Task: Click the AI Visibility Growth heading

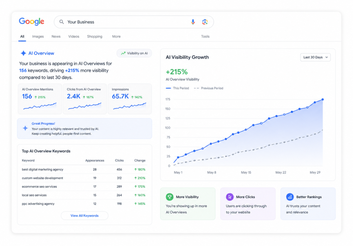Action: click(x=187, y=57)
